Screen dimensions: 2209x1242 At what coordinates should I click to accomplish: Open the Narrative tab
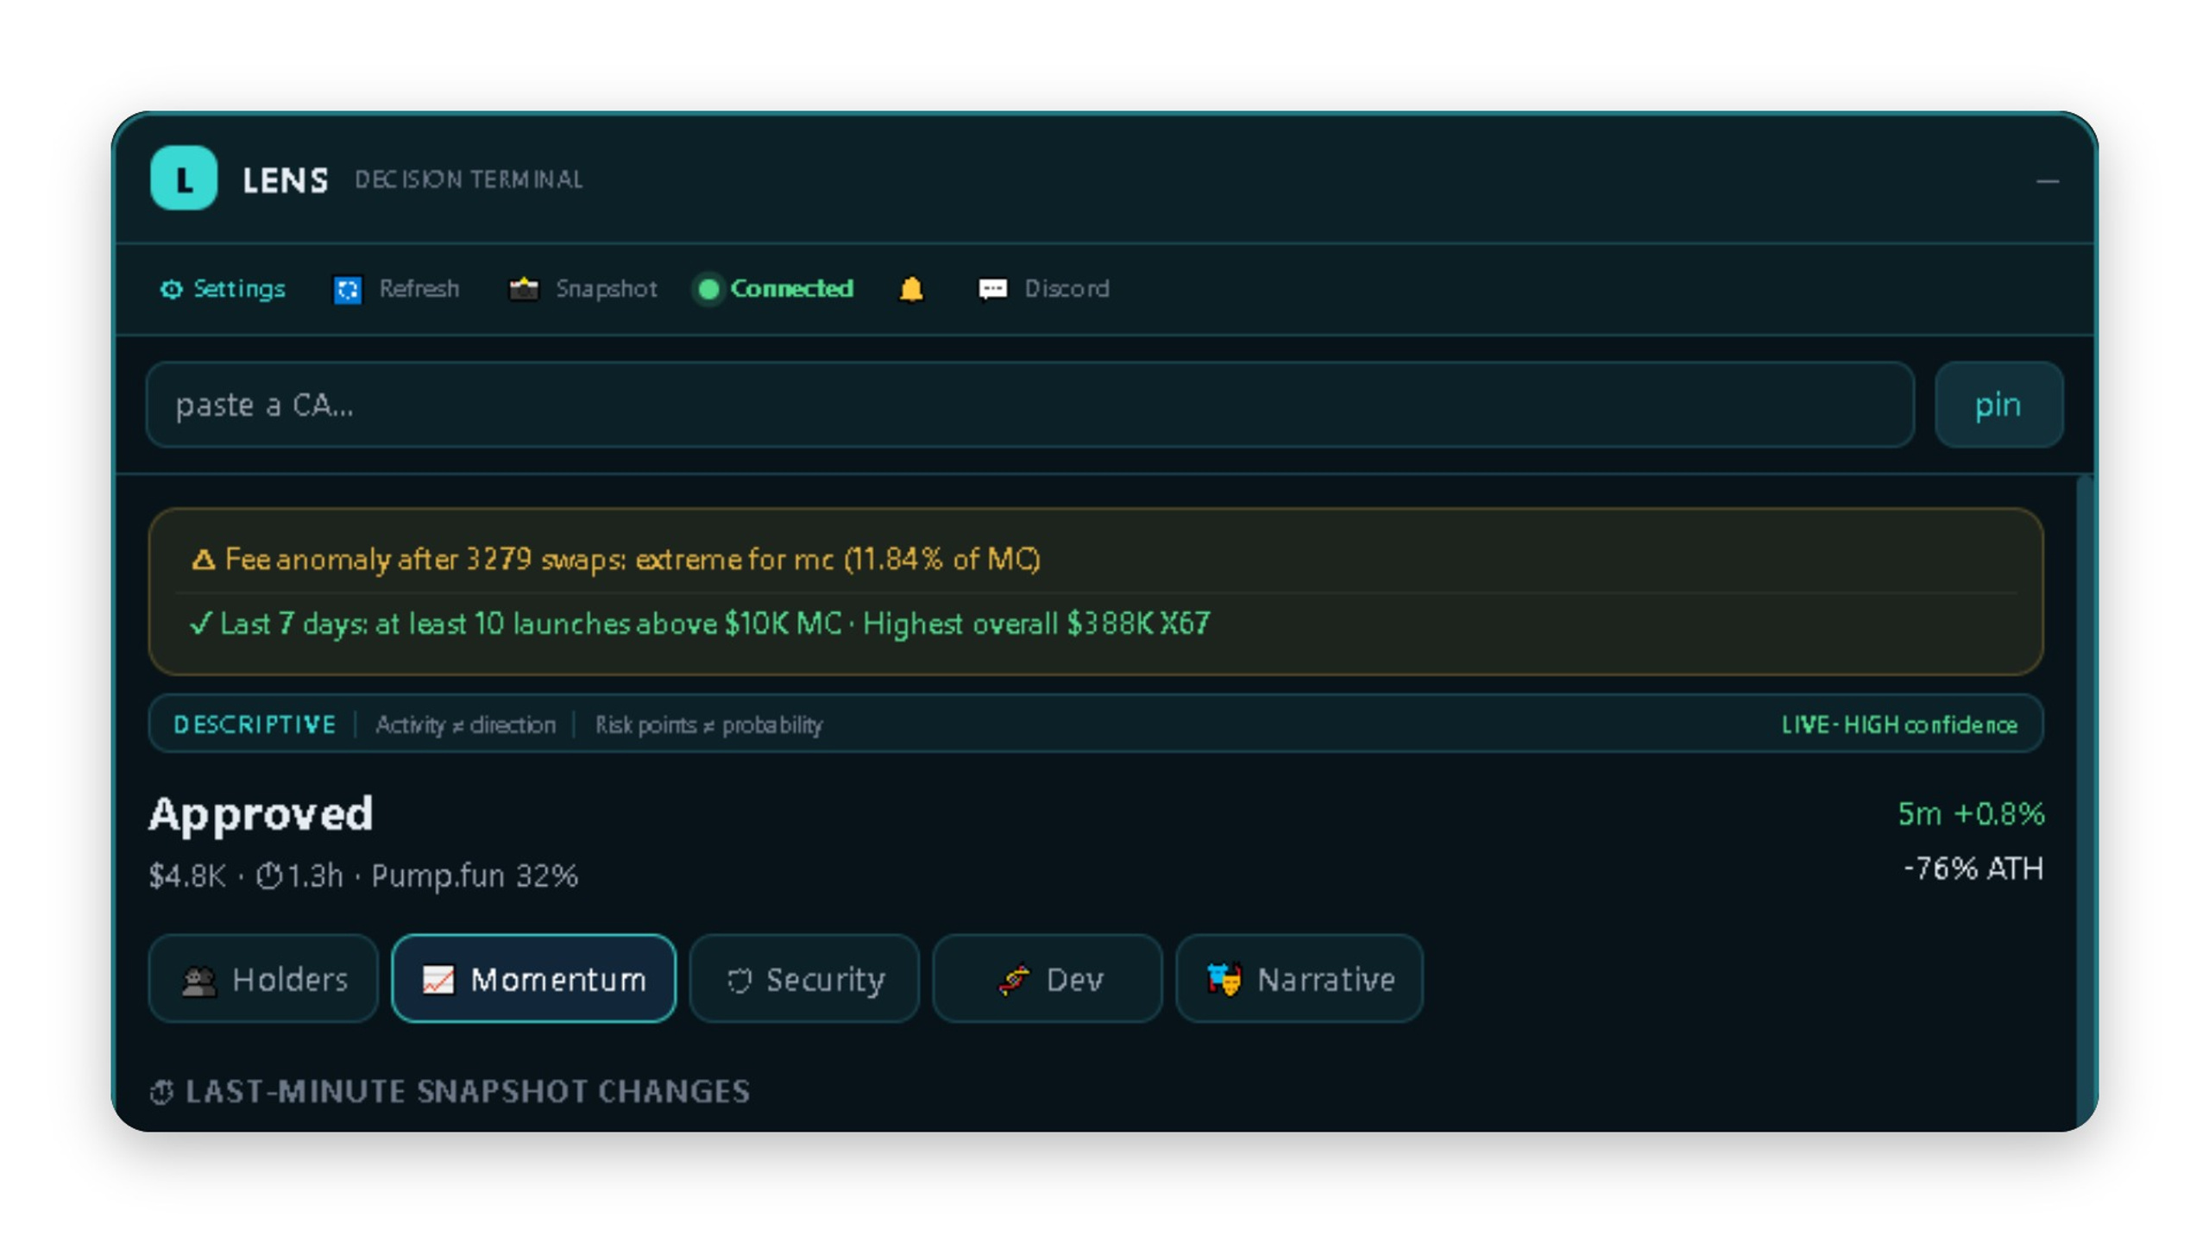(1299, 979)
